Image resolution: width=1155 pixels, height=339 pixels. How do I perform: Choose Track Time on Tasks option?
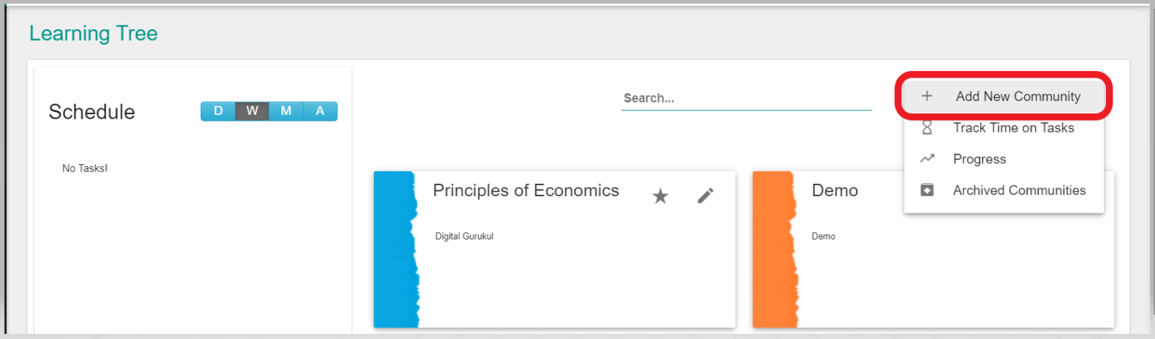(x=1013, y=128)
